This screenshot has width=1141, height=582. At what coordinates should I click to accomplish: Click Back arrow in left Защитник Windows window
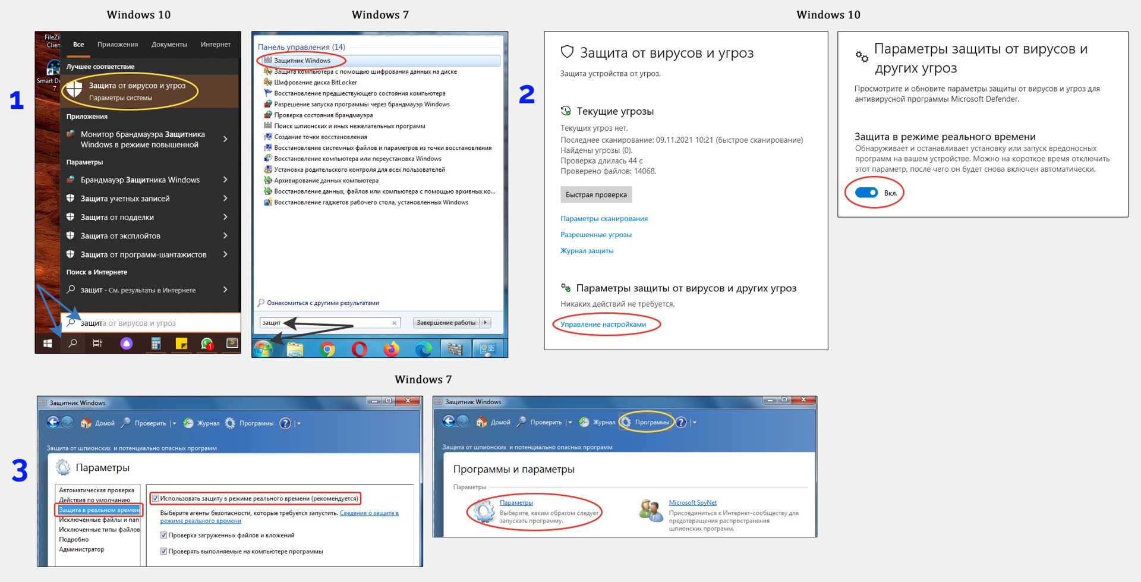tap(53, 422)
